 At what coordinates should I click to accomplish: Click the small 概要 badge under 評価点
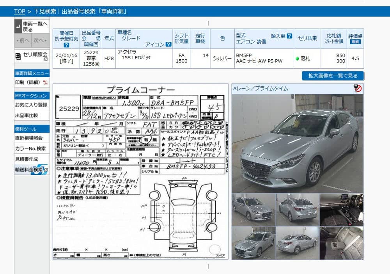355,42
